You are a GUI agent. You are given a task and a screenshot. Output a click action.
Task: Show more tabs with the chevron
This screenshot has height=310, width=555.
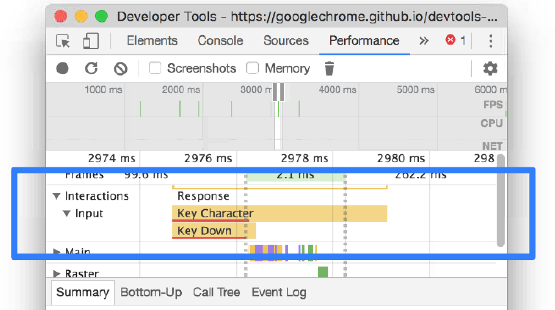point(424,41)
